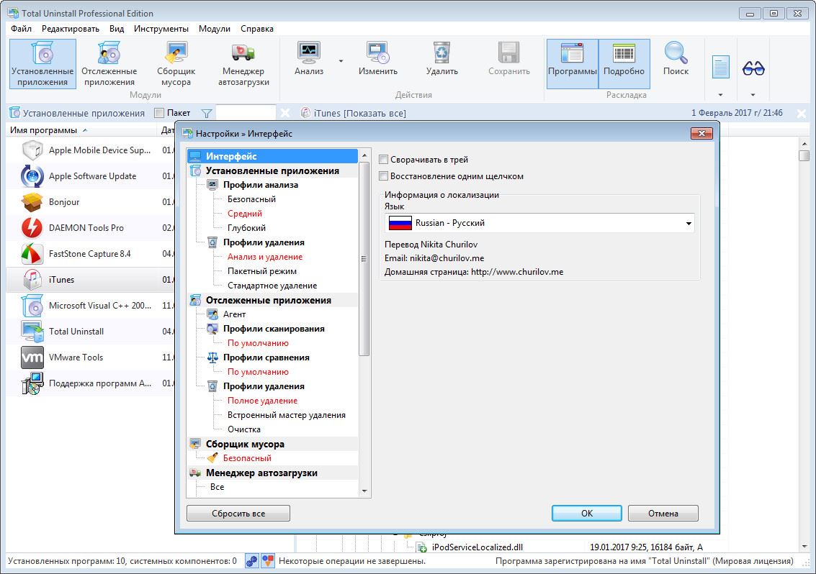Click the Удалить recycle bin icon
Image resolution: width=816 pixels, height=574 pixels.
(441, 53)
